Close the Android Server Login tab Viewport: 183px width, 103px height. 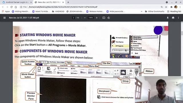[31, 2]
